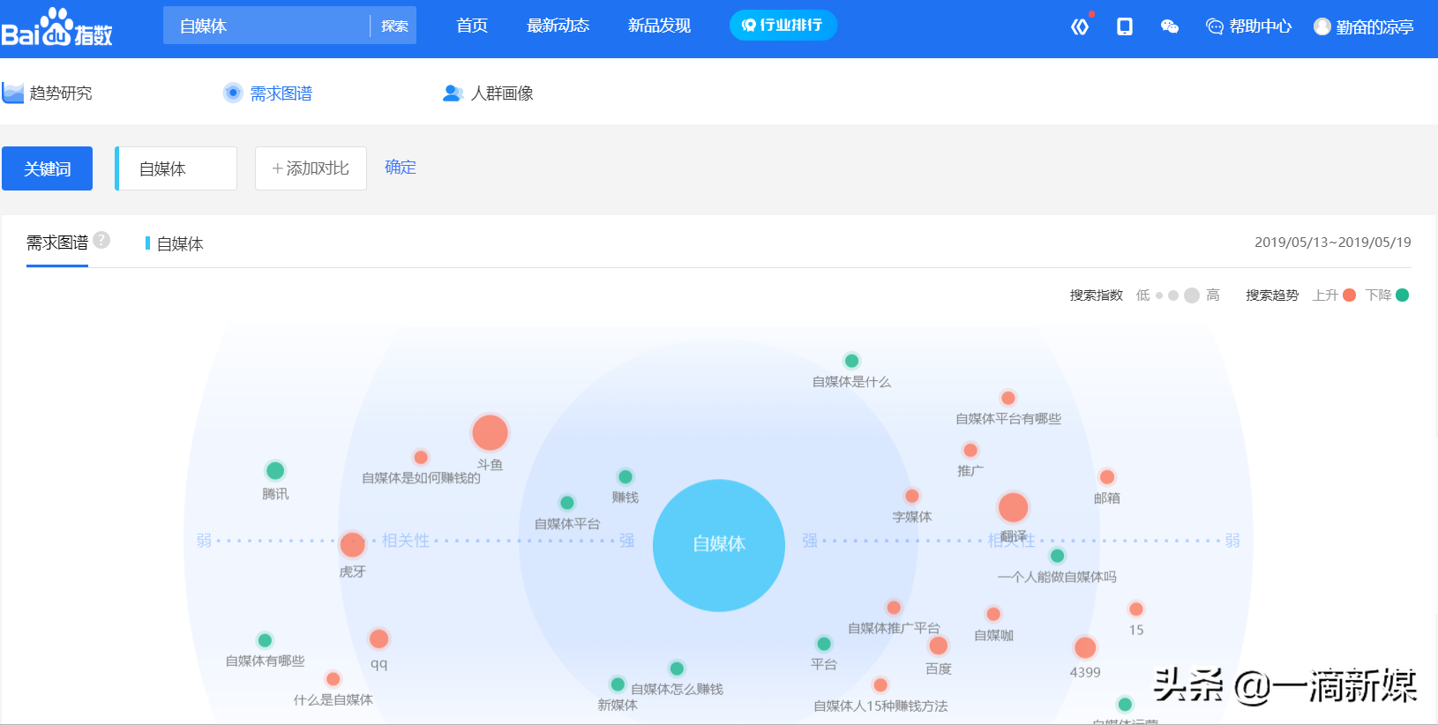The image size is (1438, 725).
Task: Select the 需求图谱 demand map tab
Action: (x=269, y=93)
